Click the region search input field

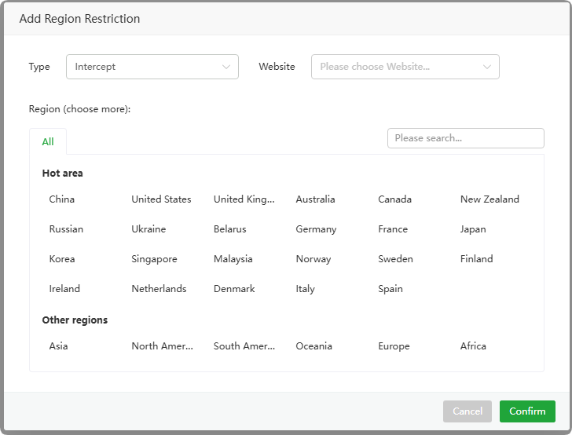coord(465,138)
